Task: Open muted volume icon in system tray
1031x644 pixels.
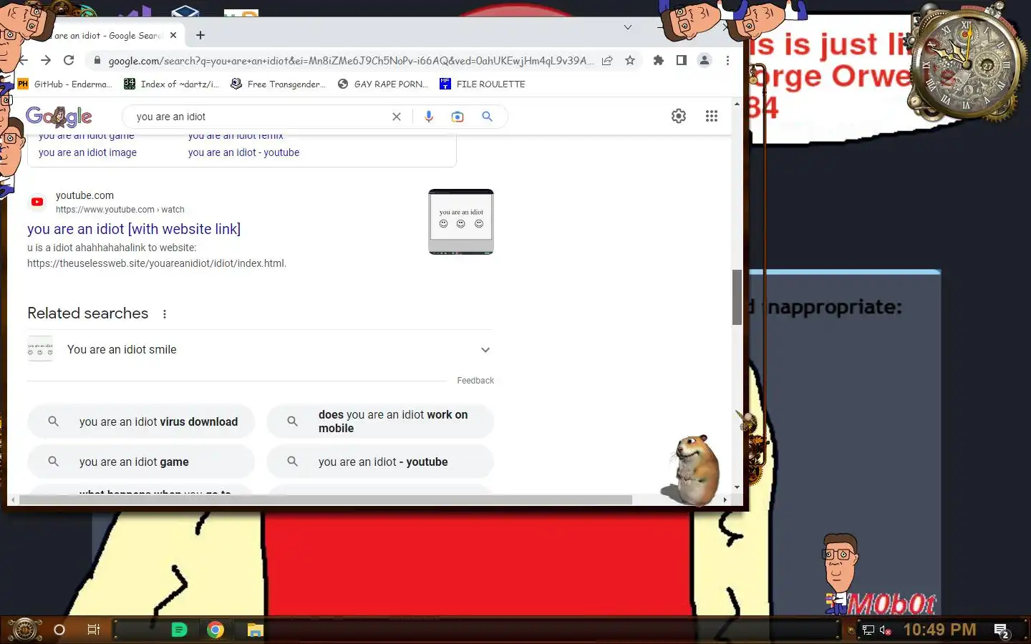Action: [x=886, y=630]
